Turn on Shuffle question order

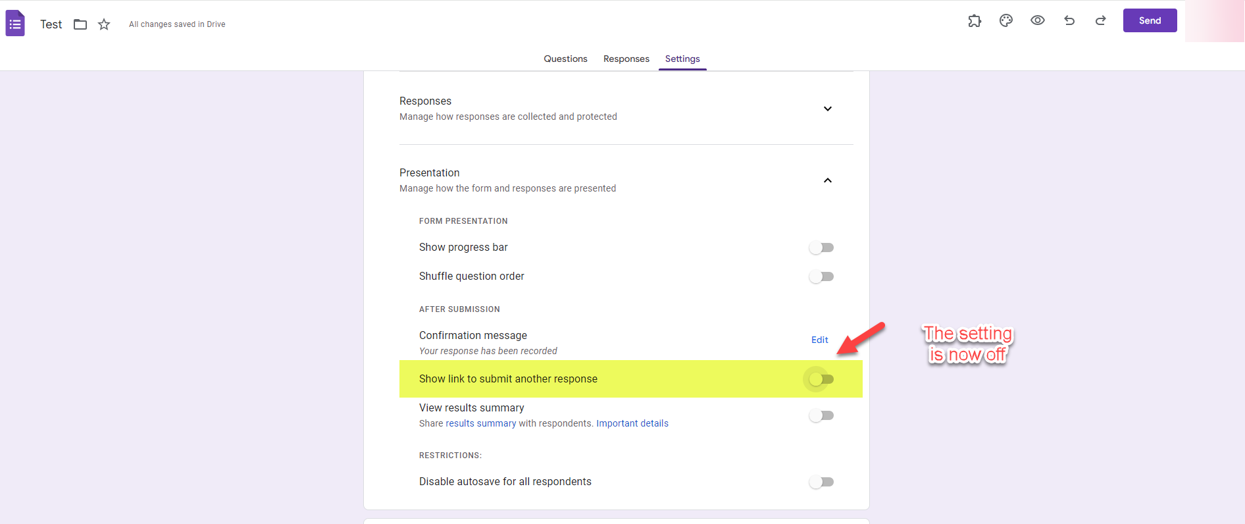pos(821,276)
